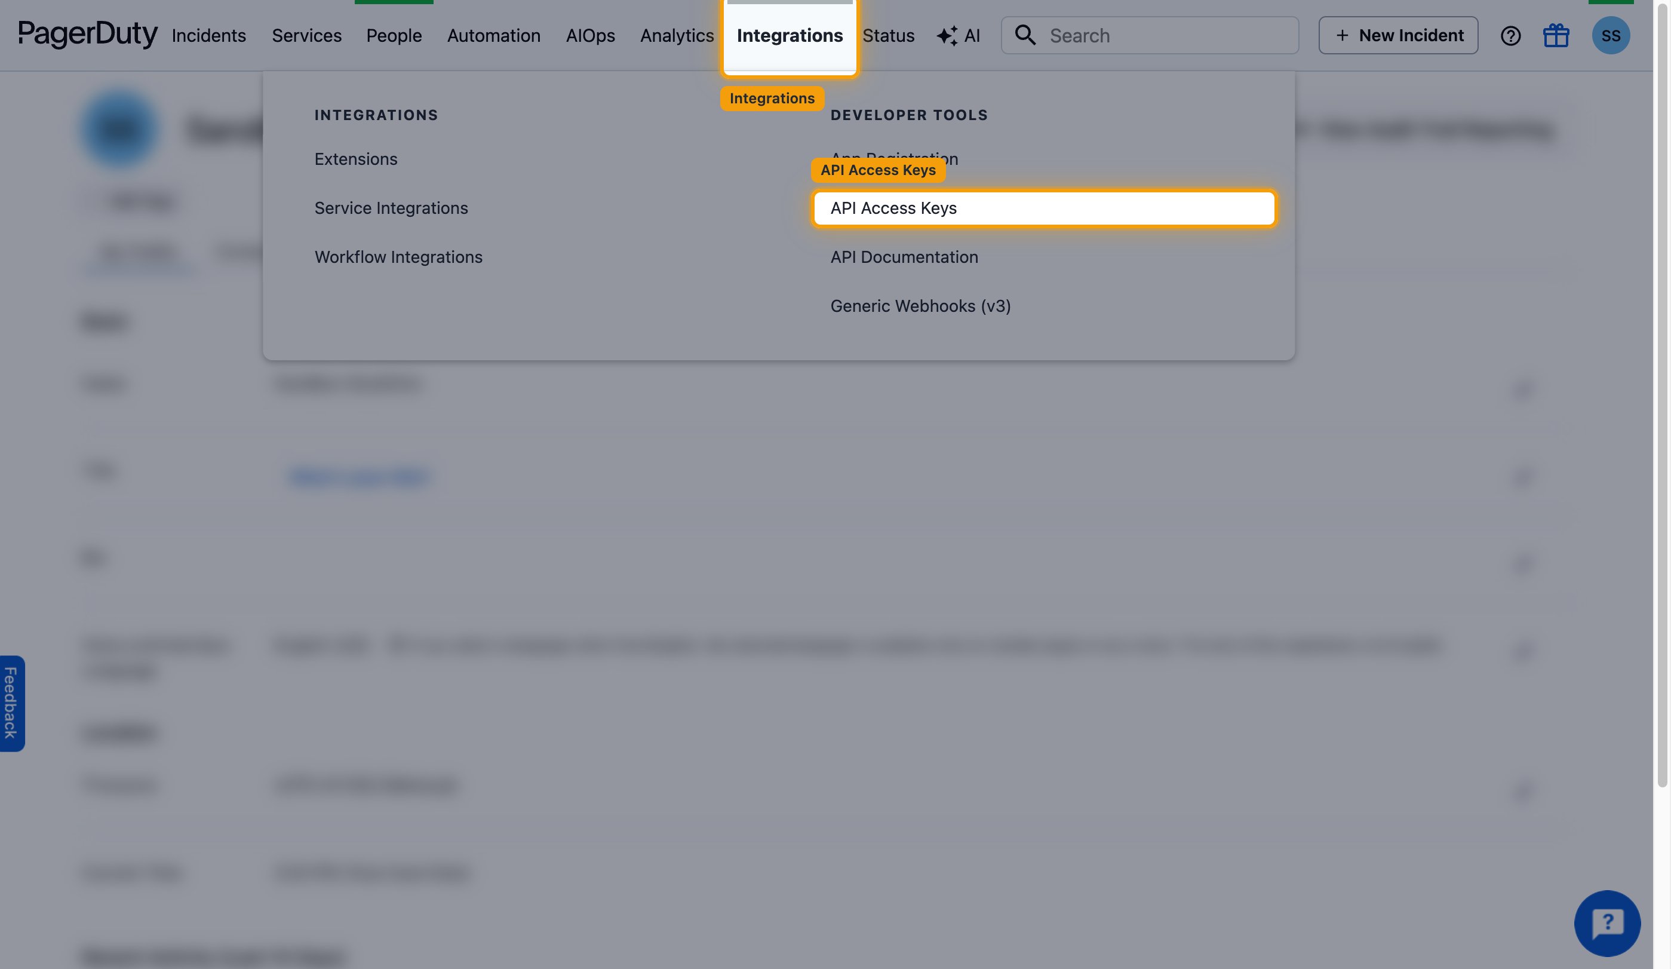Select Extensions in Integrations menu
This screenshot has height=969, width=1671.
[355, 159]
